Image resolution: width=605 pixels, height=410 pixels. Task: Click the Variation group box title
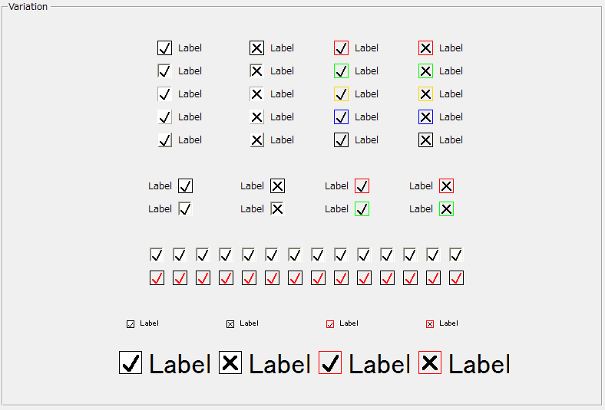point(28,7)
